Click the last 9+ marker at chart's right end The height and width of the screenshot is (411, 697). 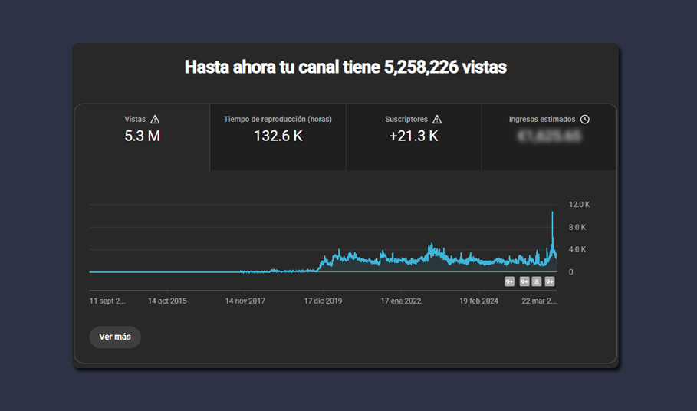550,282
